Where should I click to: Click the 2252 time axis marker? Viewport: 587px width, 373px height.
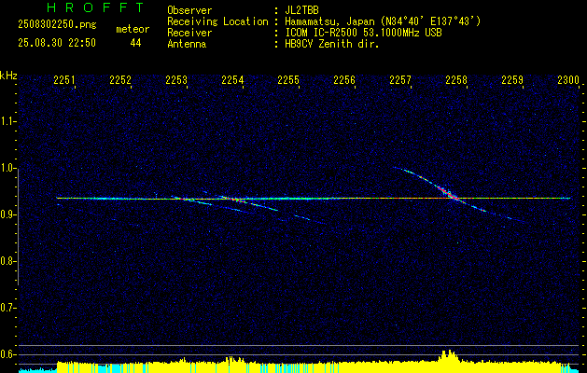120,80
